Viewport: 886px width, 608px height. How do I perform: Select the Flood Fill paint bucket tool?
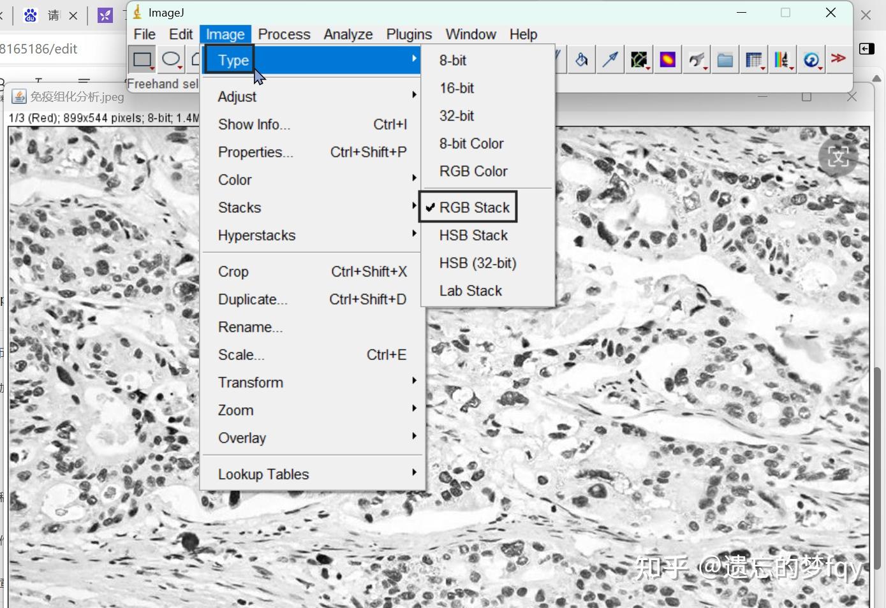581,60
